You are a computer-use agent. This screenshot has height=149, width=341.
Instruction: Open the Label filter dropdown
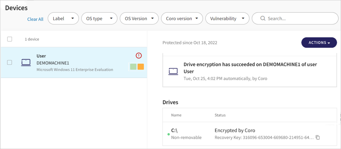point(63,18)
